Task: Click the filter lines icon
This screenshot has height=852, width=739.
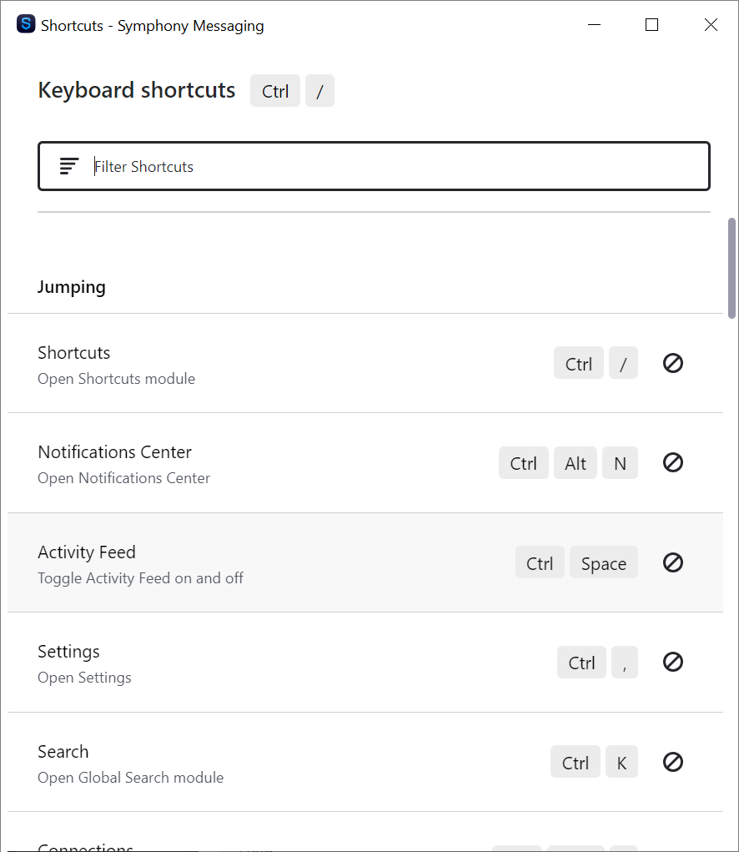Action: [x=69, y=166]
